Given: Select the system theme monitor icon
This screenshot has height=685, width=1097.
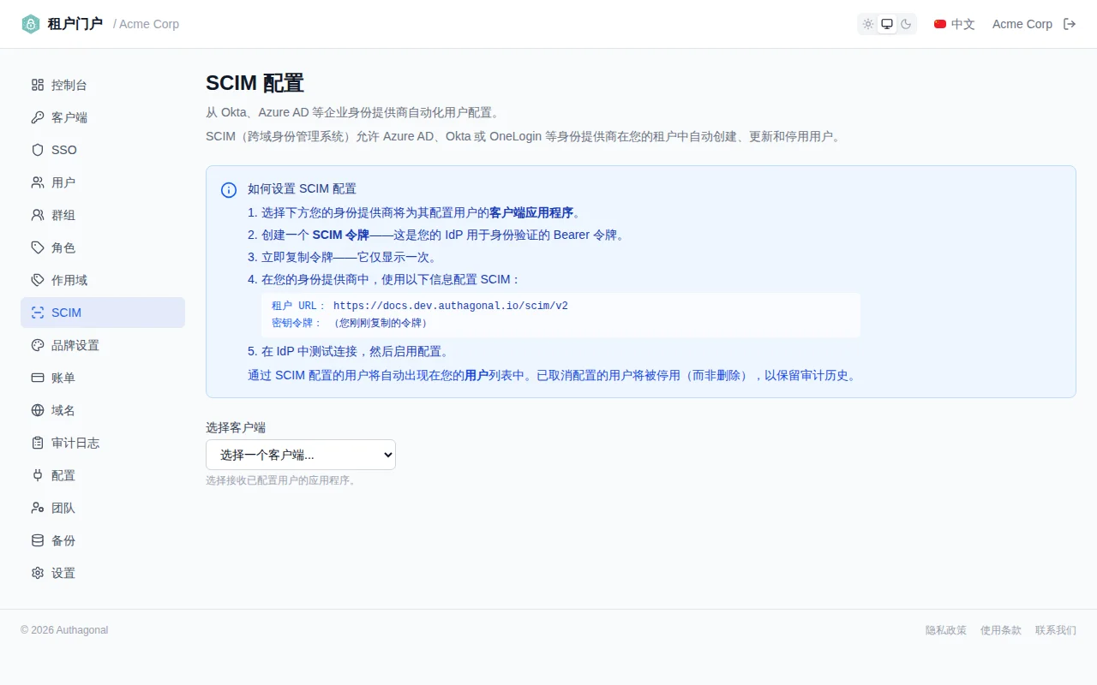Looking at the screenshot, I should tap(887, 24).
